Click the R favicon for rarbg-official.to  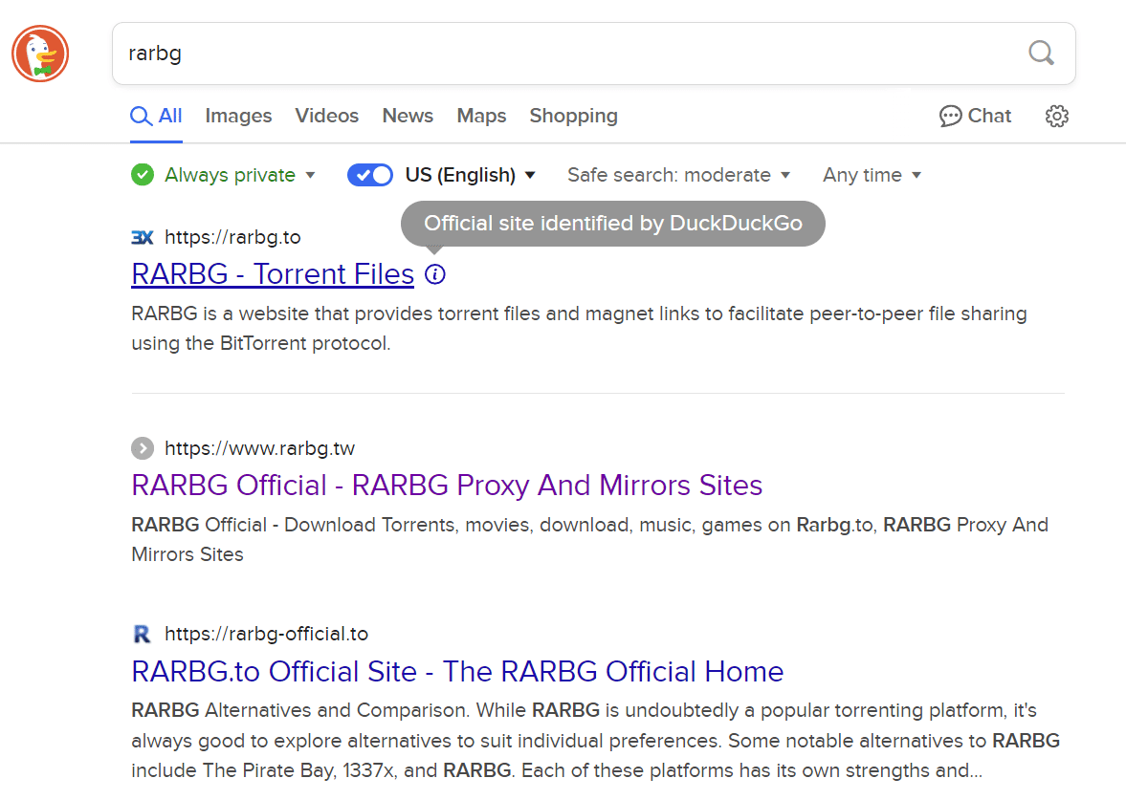(143, 634)
